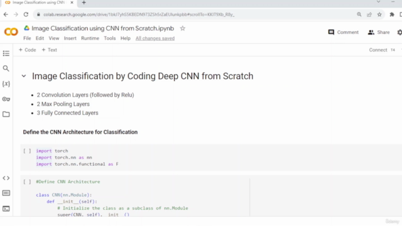Click the heading 'Image Classification by Coding Deep CNN'
The image size is (402, 226).
pos(143,76)
